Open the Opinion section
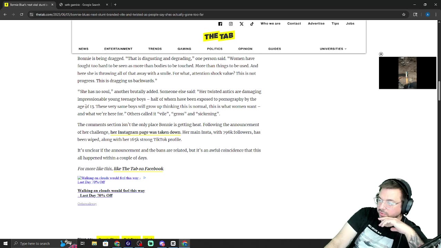This screenshot has width=441, height=248. (x=245, y=49)
